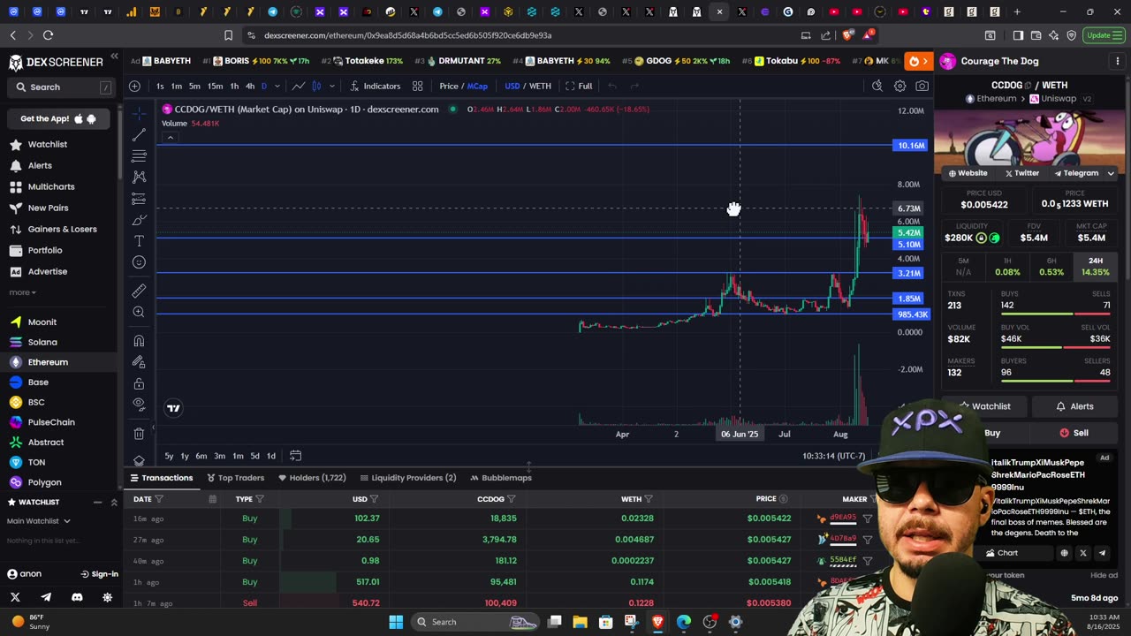Toggle magnet mode for drawings
Viewport: 1131px width, 636px height.
(139, 341)
